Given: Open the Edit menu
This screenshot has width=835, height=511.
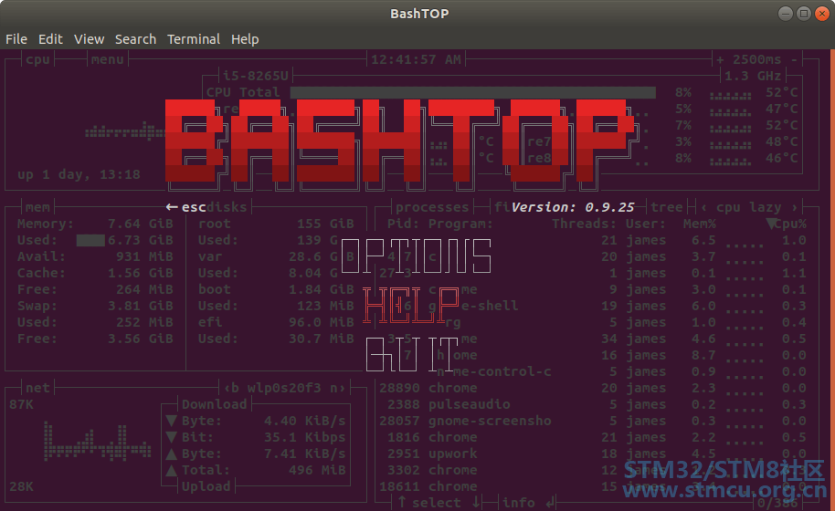Looking at the screenshot, I should pyautogui.click(x=50, y=39).
